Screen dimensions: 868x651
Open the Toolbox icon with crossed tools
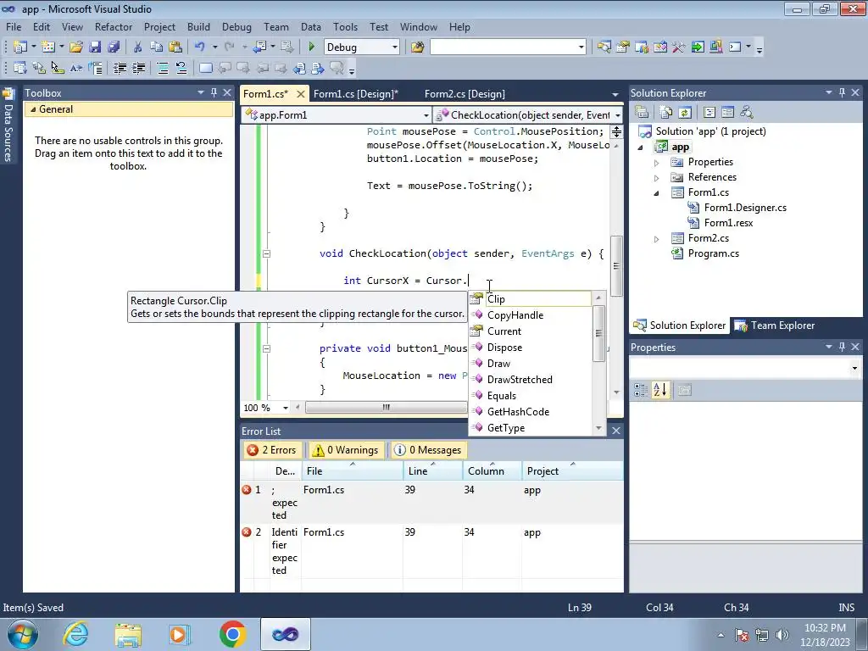click(x=679, y=47)
